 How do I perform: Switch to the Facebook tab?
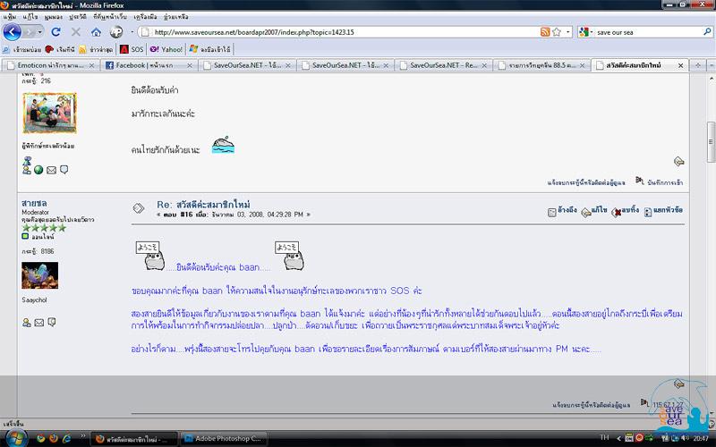point(148,65)
